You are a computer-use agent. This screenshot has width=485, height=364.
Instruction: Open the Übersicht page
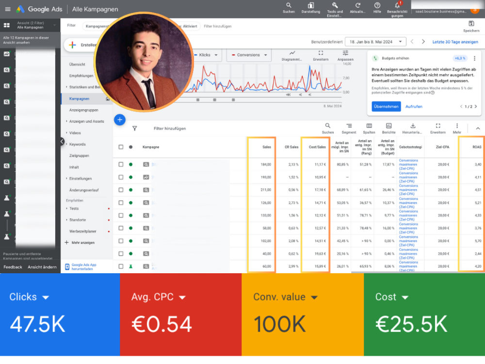77,65
